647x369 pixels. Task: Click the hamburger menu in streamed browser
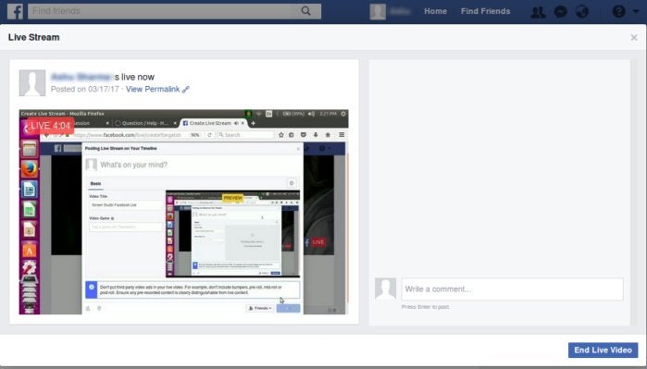tap(342, 135)
